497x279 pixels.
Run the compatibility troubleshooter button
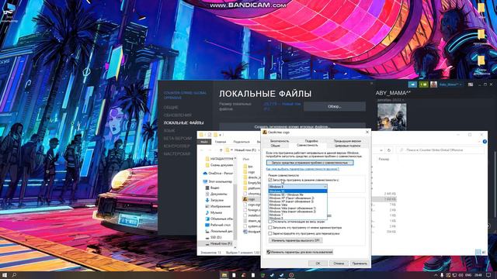pyautogui.click(x=310, y=163)
